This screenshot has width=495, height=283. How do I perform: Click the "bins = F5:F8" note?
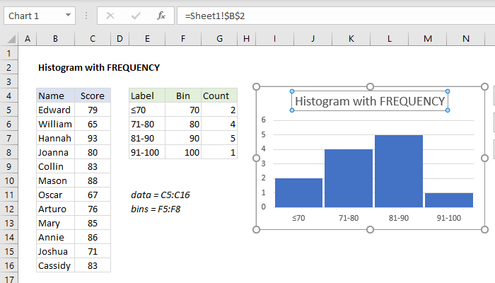pyautogui.click(x=156, y=209)
